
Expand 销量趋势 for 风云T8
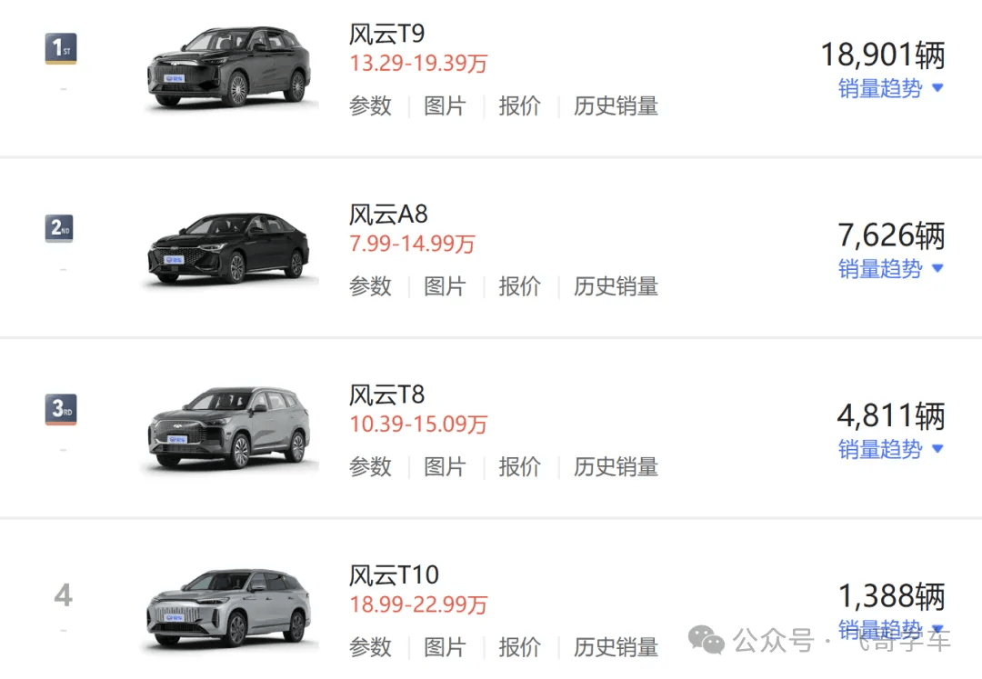890,449
